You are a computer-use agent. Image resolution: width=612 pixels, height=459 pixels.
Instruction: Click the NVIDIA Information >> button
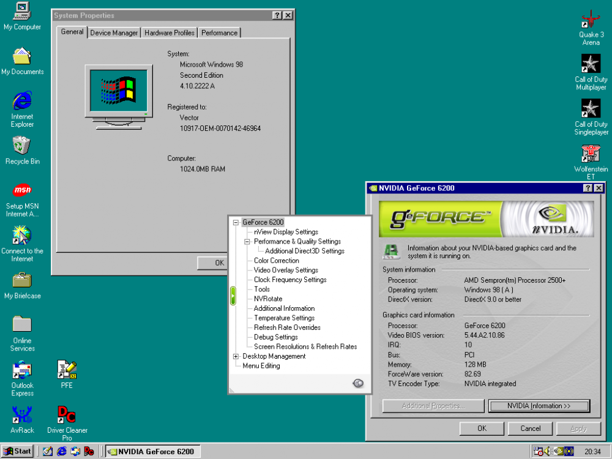pyautogui.click(x=539, y=406)
